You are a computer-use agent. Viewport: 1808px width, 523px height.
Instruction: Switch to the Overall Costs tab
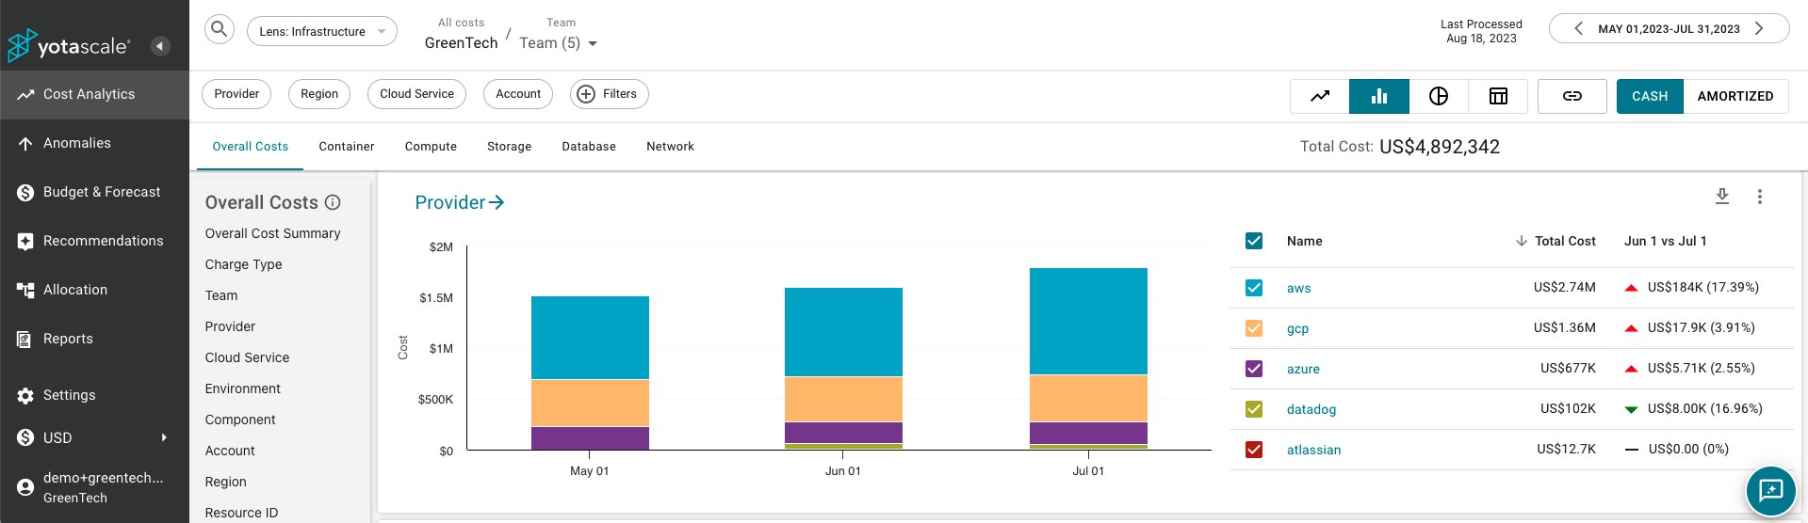[251, 147]
